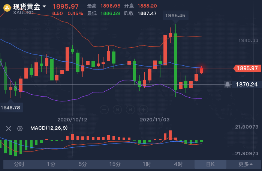Close the MACD indicator panel
The height and width of the screenshot is (171, 262).
tap(9, 129)
